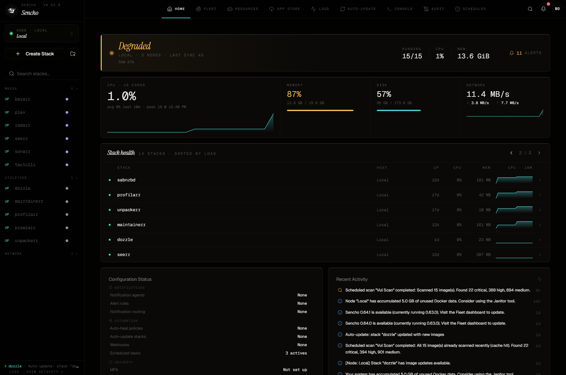Select the tautulli stack in sidebar
Screen dimensions: 566x375
click(42, 165)
